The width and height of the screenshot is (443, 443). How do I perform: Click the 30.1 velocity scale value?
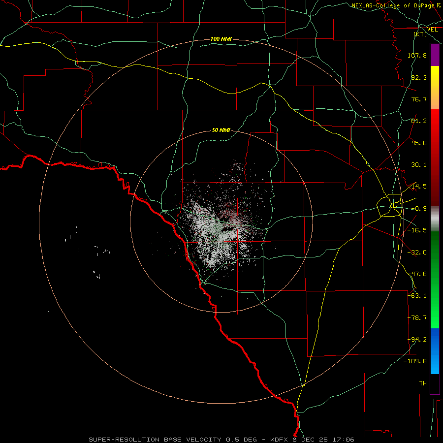[419, 165]
